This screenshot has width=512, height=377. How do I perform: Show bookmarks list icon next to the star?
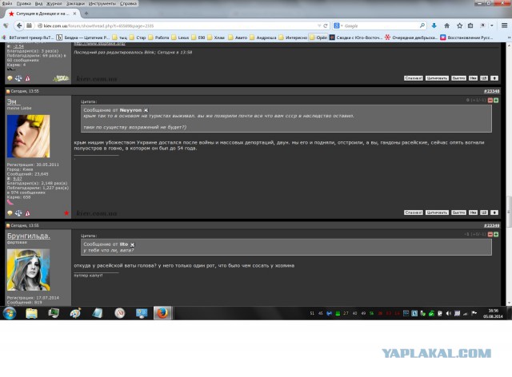pyautogui.click(x=470, y=26)
